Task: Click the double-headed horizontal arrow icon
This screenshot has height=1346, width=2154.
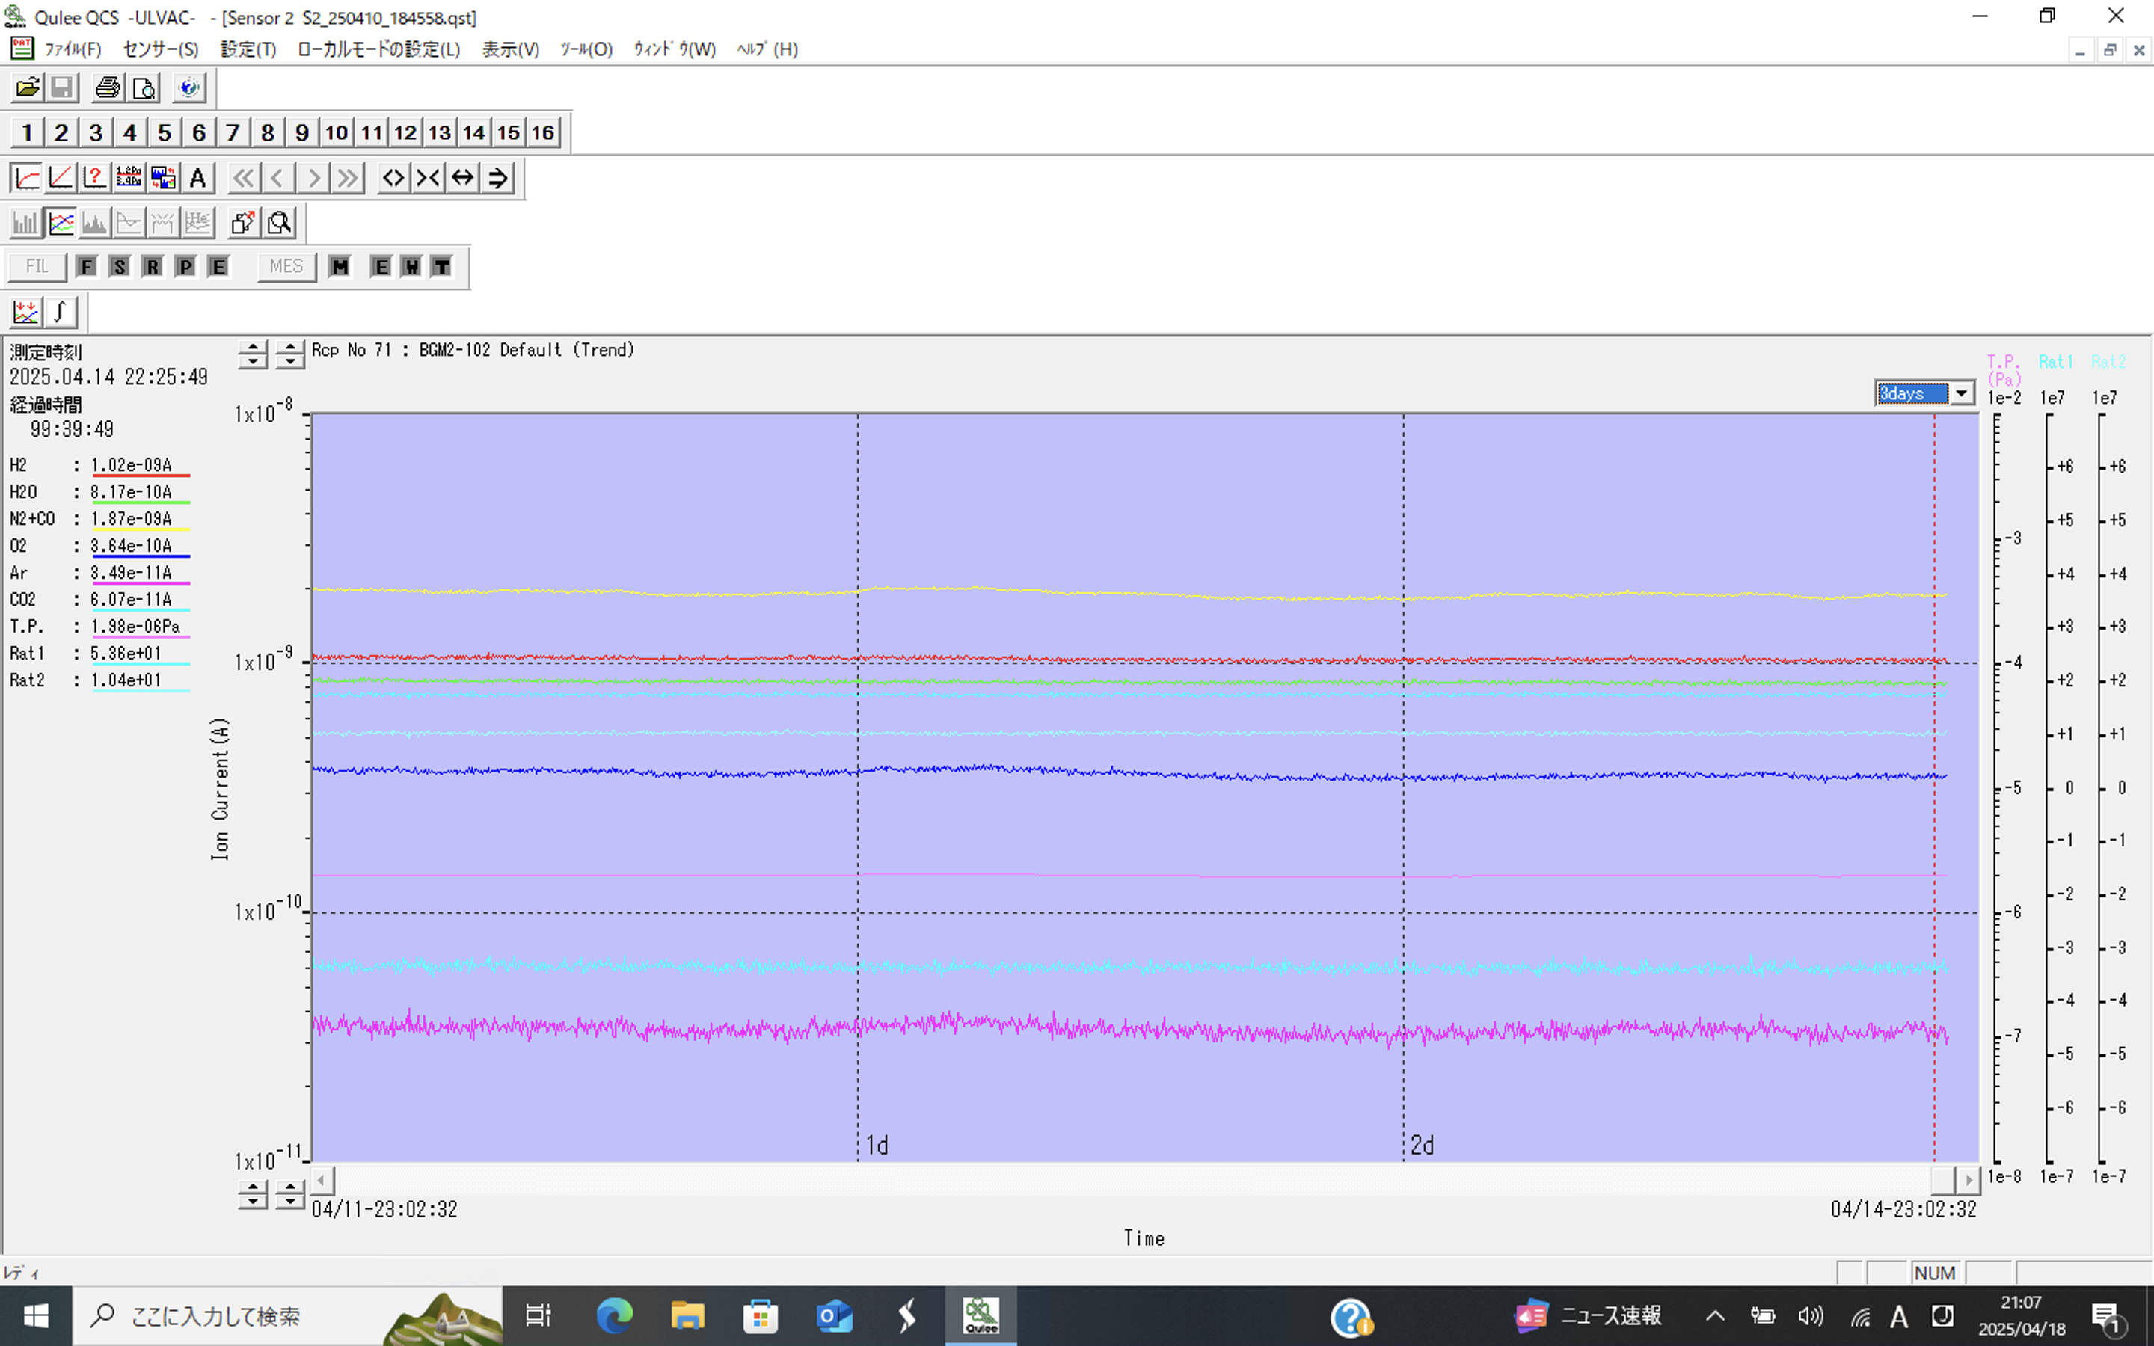Action: point(463,178)
